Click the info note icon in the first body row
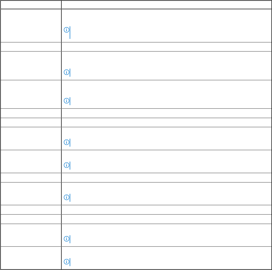This screenshot has height=270, width=272. pyautogui.click(x=66, y=30)
